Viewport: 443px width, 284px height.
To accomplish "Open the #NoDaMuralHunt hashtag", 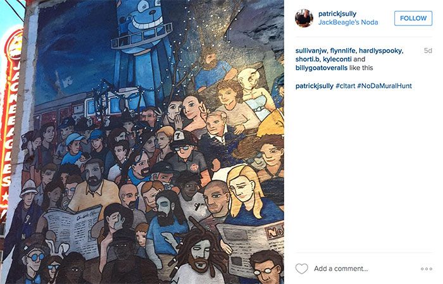I will (x=384, y=86).
